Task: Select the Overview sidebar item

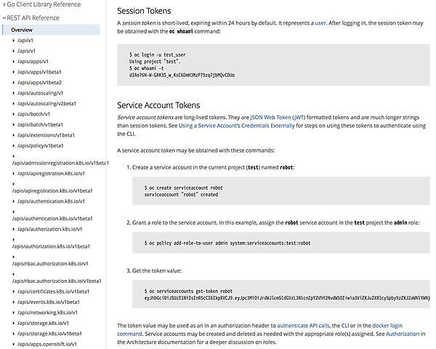Action: (22, 30)
